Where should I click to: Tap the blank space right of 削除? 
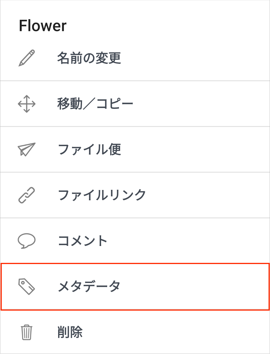(x=177, y=332)
